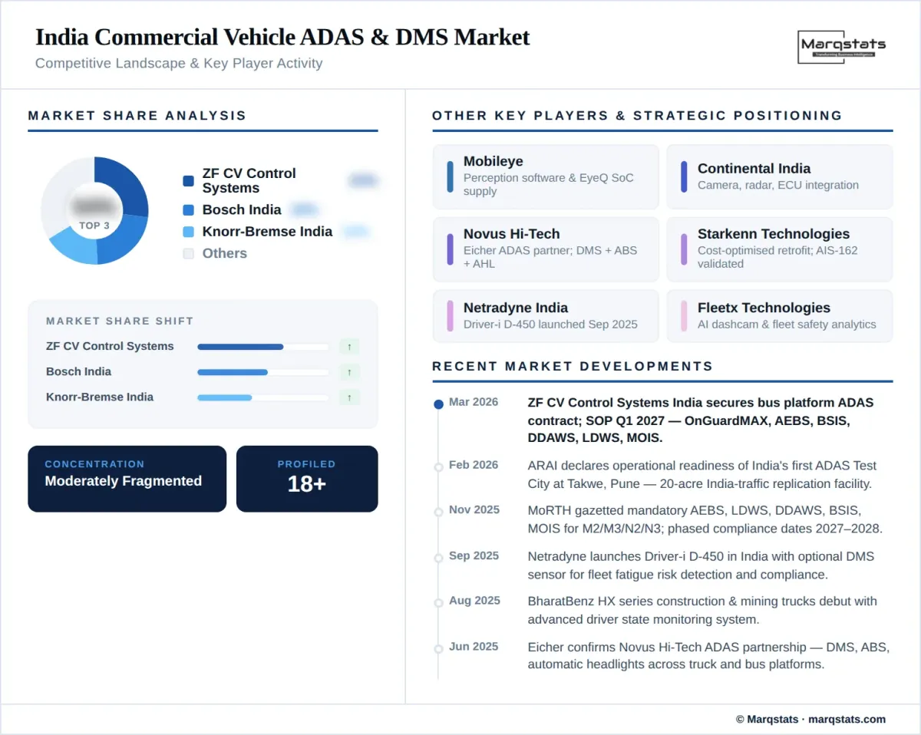The image size is (921, 735).
Task: Click the Mar 2026 timeline marker dot
Action: point(438,404)
